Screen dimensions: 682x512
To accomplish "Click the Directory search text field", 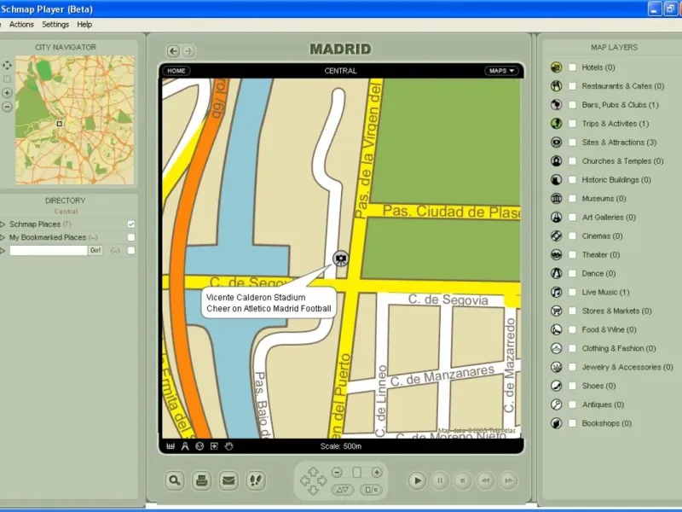I will 49,250.
